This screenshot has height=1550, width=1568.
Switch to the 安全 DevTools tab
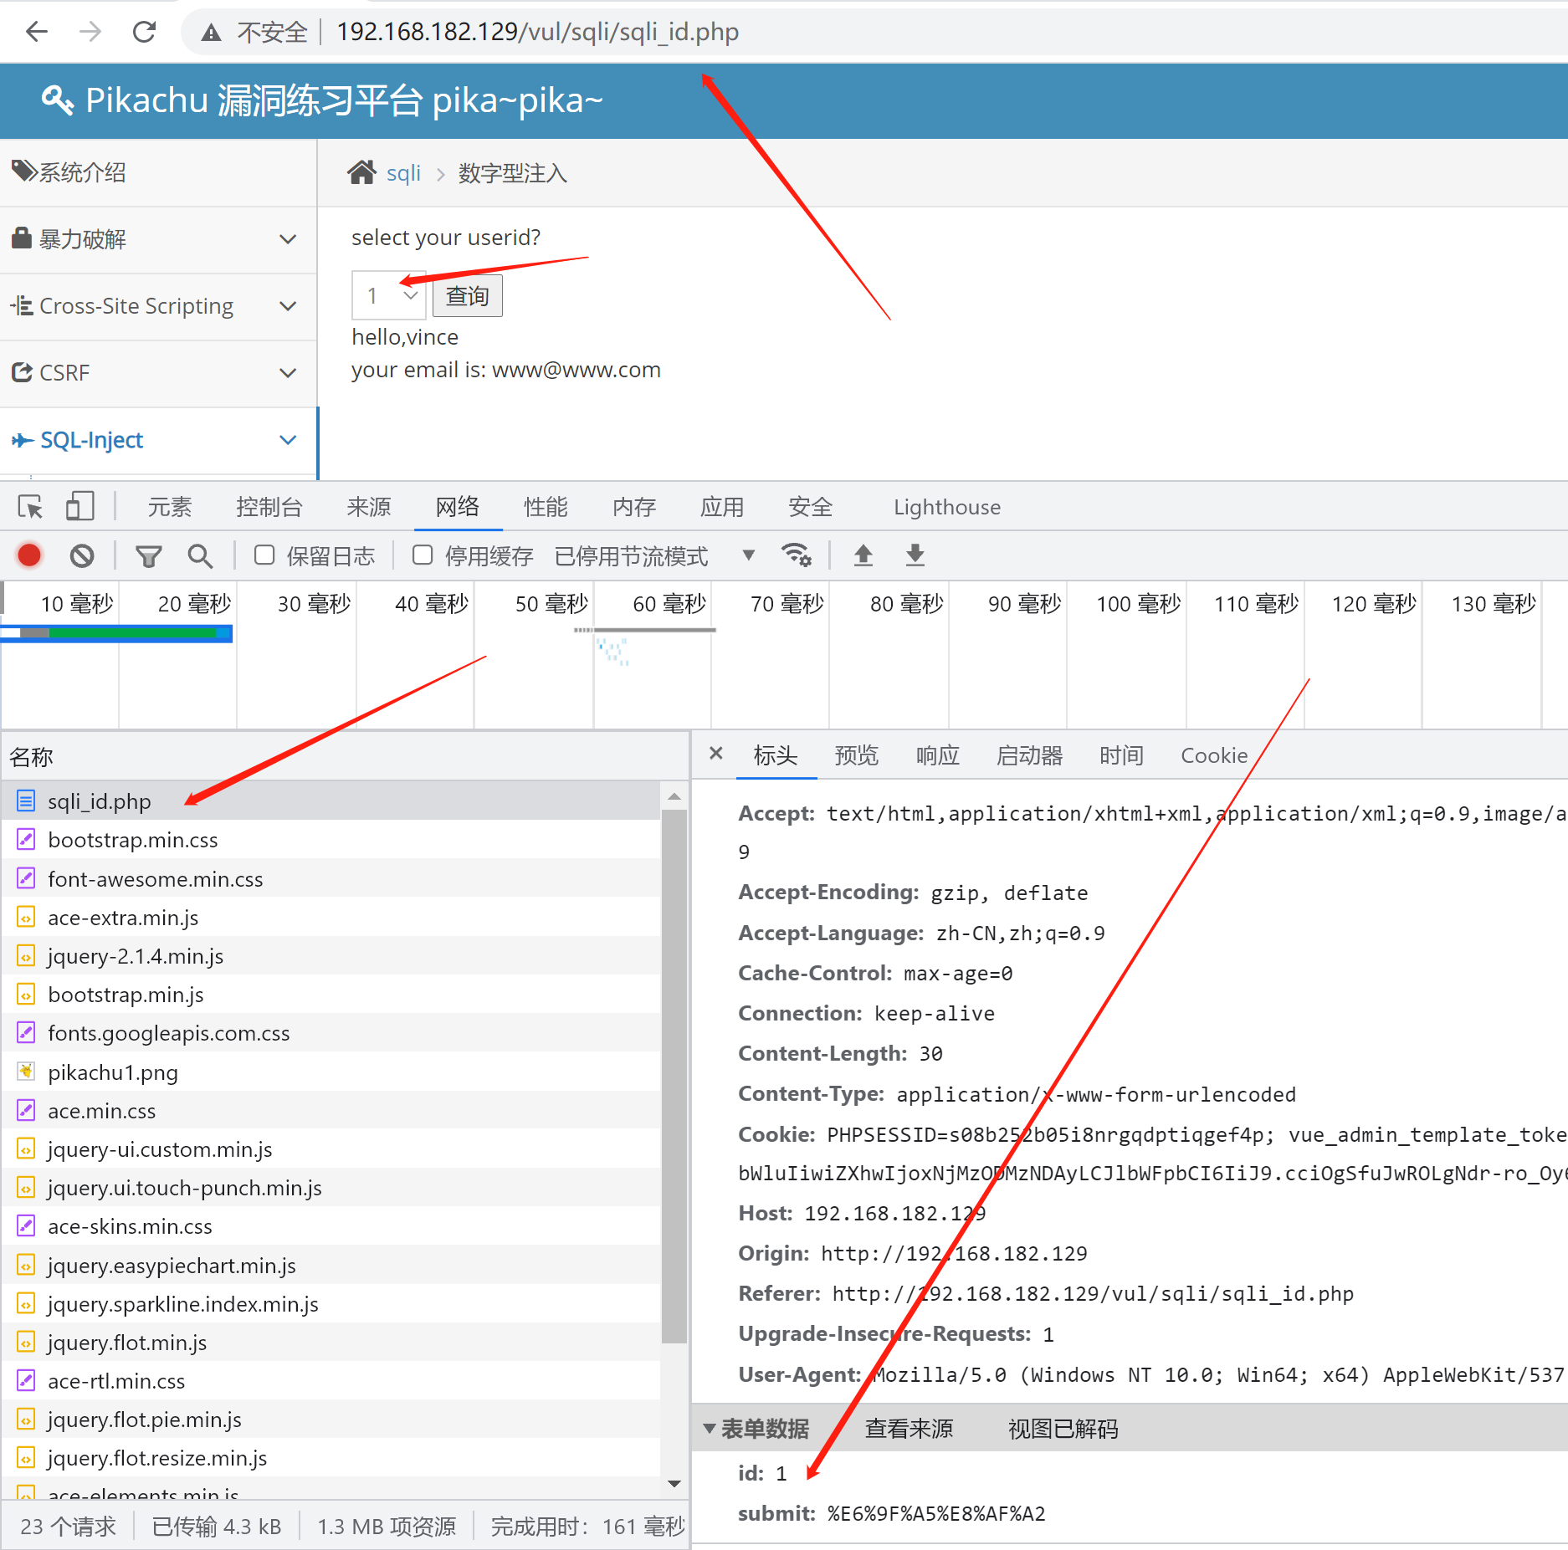coord(811,507)
